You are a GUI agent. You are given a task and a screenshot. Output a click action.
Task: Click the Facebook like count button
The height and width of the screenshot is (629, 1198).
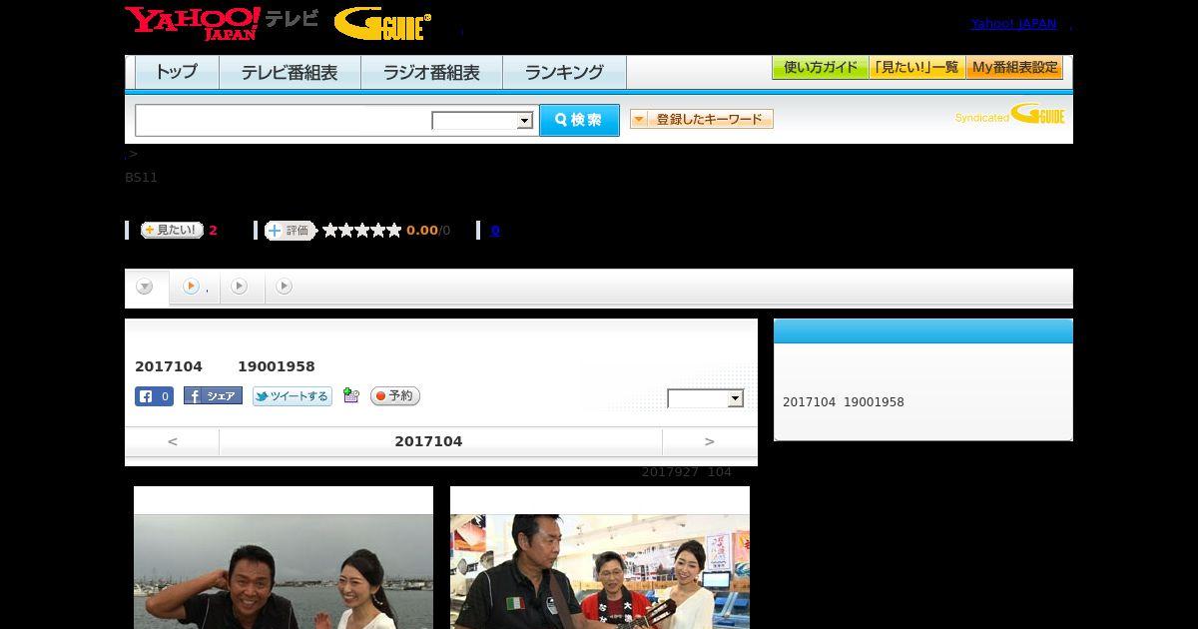[155, 396]
